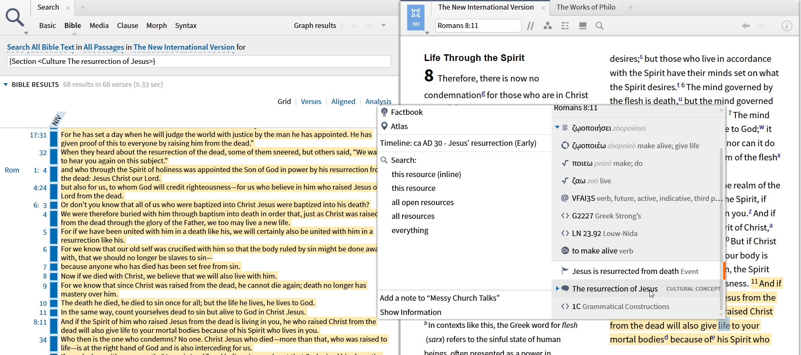This screenshot has height=355, width=801.
Task: Click the code icon beside 1C Grammatical Constructions
Action: pyautogui.click(x=565, y=306)
